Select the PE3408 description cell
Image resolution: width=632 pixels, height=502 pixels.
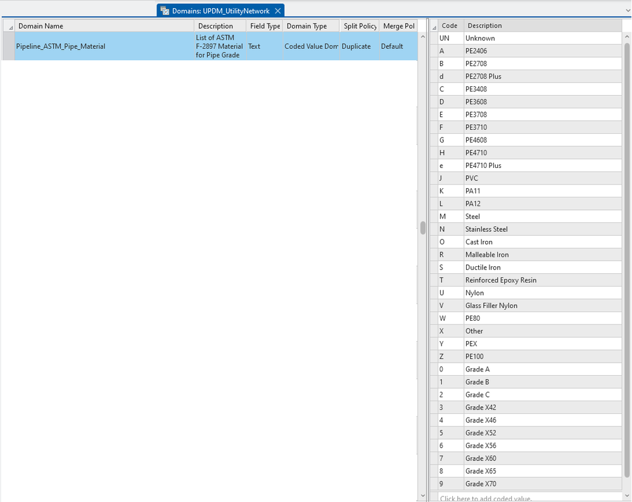(x=543, y=89)
